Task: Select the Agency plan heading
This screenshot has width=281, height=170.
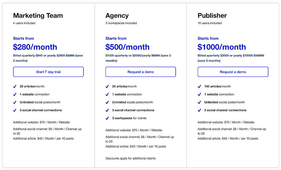Action: pos(117,16)
